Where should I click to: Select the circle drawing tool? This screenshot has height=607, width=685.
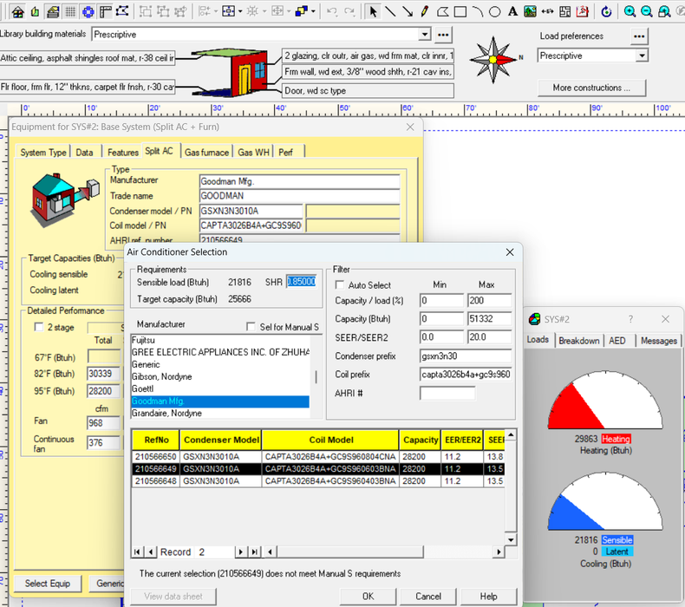tap(494, 12)
